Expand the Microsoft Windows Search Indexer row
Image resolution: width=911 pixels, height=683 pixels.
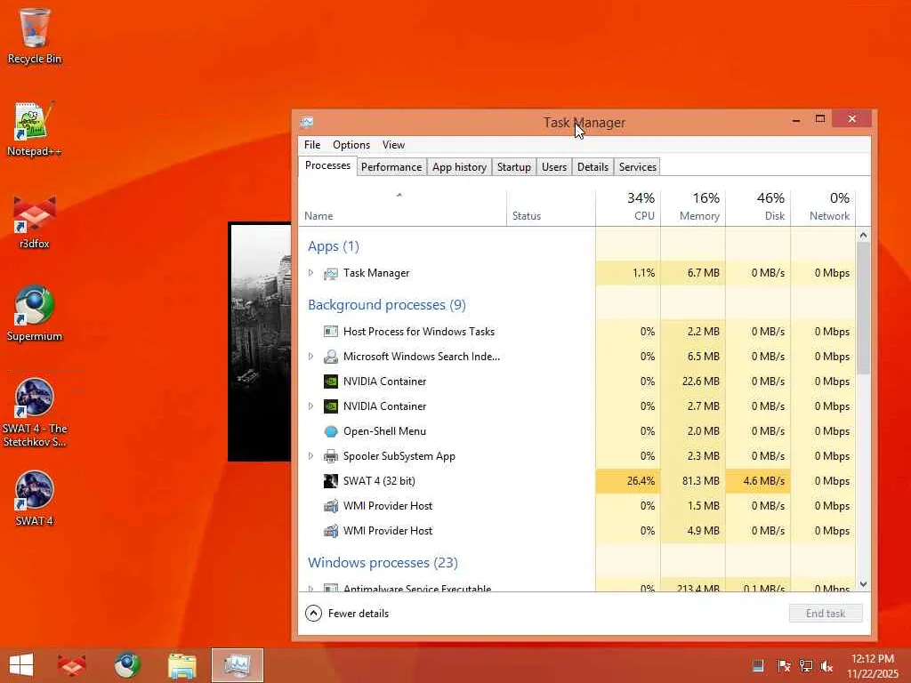click(x=310, y=356)
